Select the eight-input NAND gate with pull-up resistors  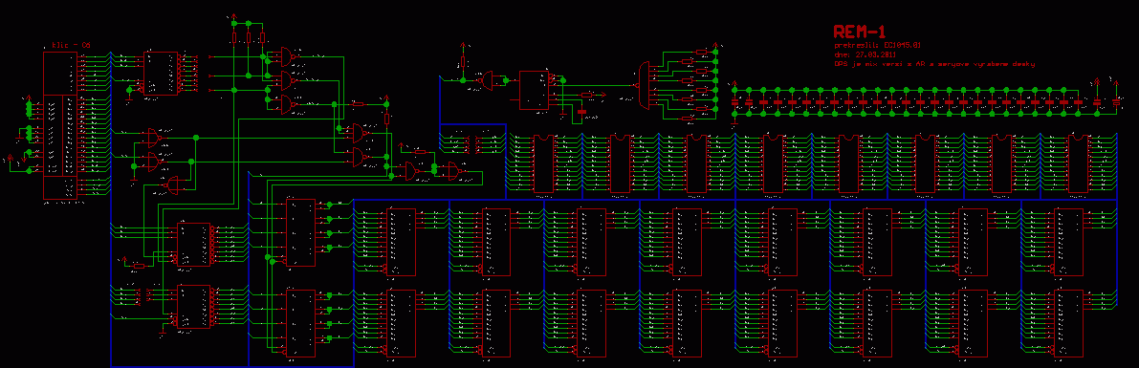coord(645,86)
